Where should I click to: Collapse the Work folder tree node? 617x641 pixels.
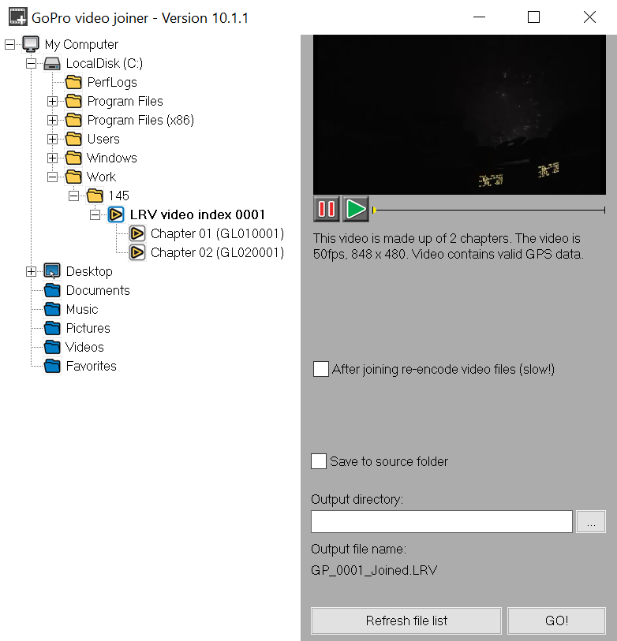pos(52,177)
